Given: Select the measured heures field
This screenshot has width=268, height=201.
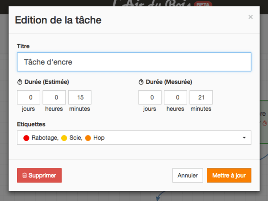Looking at the screenshot, I should 176,97.
